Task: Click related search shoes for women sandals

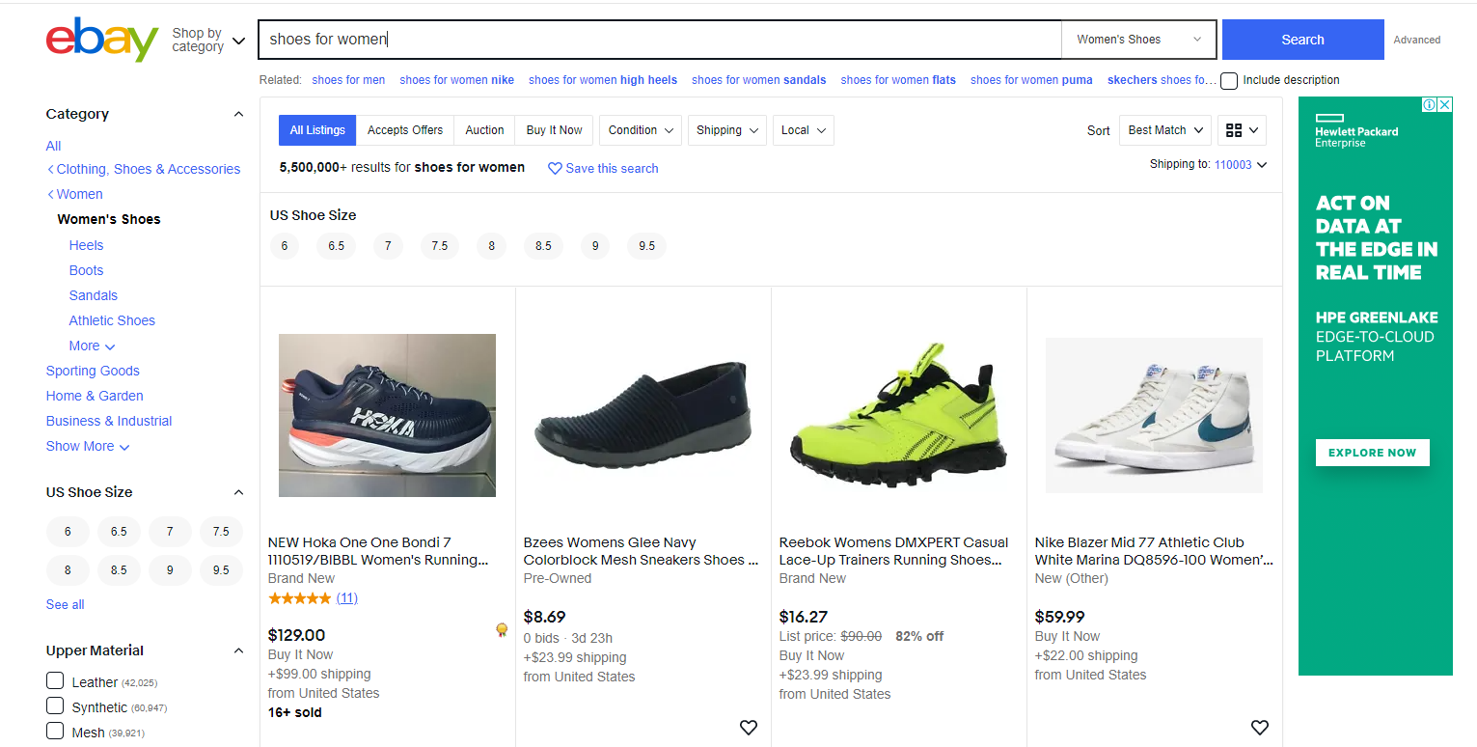Action: [x=758, y=80]
